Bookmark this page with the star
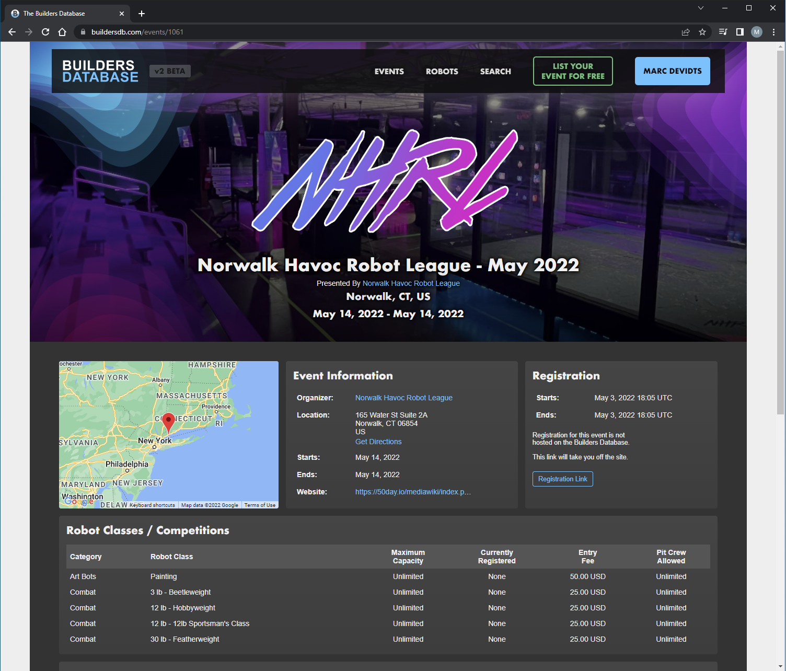 (702, 32)
